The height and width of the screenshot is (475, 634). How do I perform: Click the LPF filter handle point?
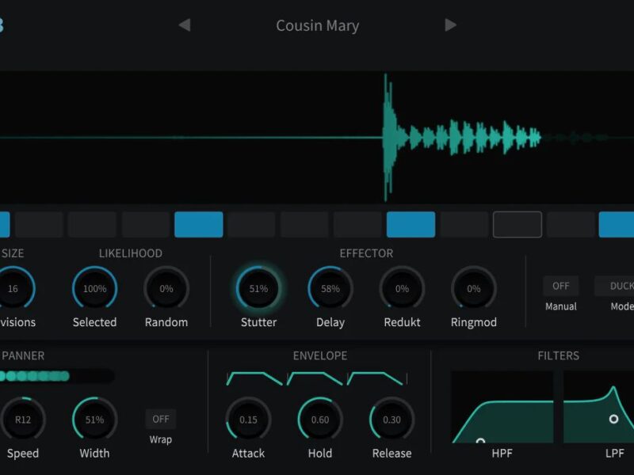pos(613,418)
